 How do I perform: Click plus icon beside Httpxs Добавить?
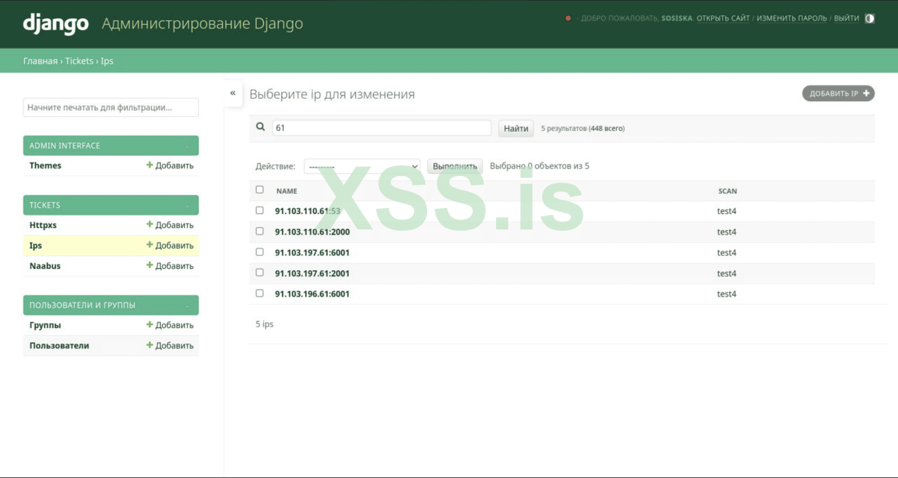(150, 224)
